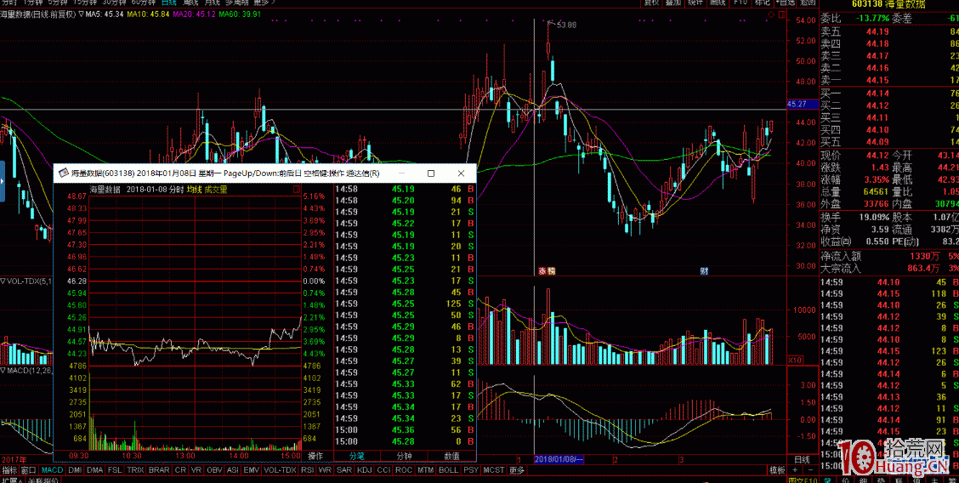The image size is (959, 483).
Task: Open the 模板 template menu
Action: point(777,470)
